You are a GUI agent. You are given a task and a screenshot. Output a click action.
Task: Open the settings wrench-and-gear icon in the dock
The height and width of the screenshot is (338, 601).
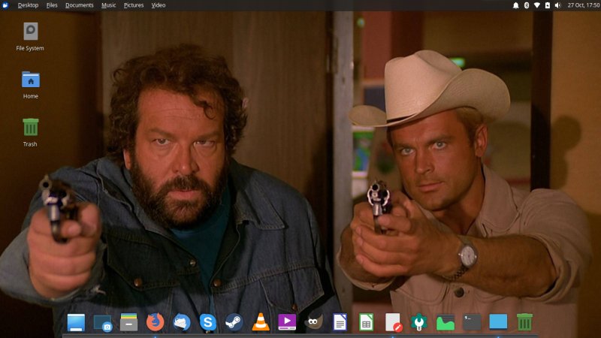pos(419,322)
